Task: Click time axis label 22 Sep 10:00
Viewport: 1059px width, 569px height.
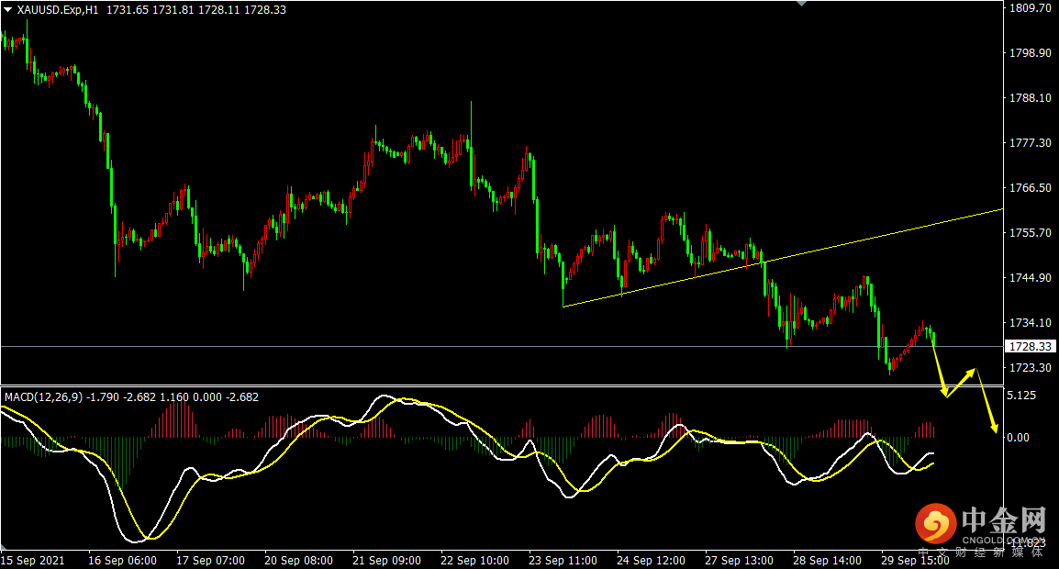Action: click(474, 560)
